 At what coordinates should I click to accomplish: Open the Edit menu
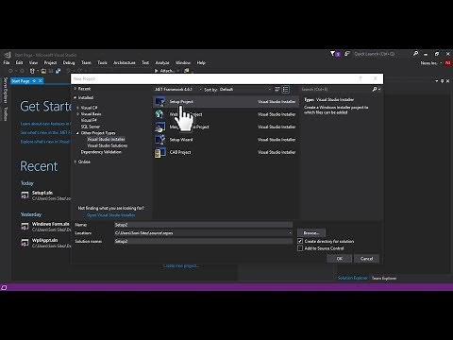tap(20, 62)
